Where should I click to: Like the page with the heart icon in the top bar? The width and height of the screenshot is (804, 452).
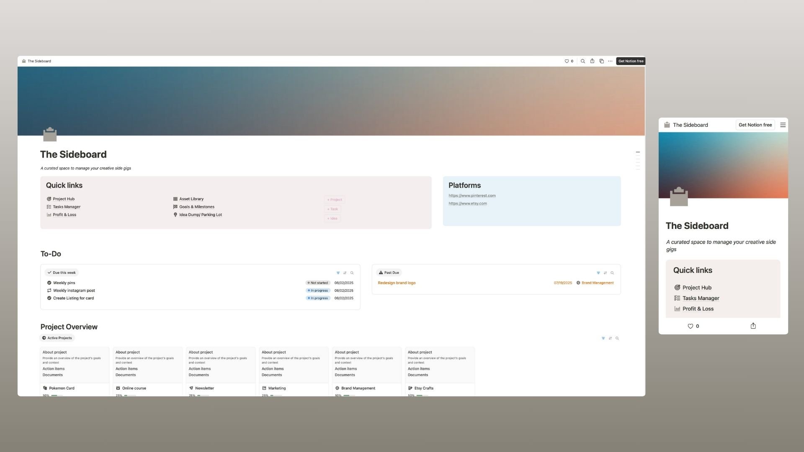click(567, 61)
